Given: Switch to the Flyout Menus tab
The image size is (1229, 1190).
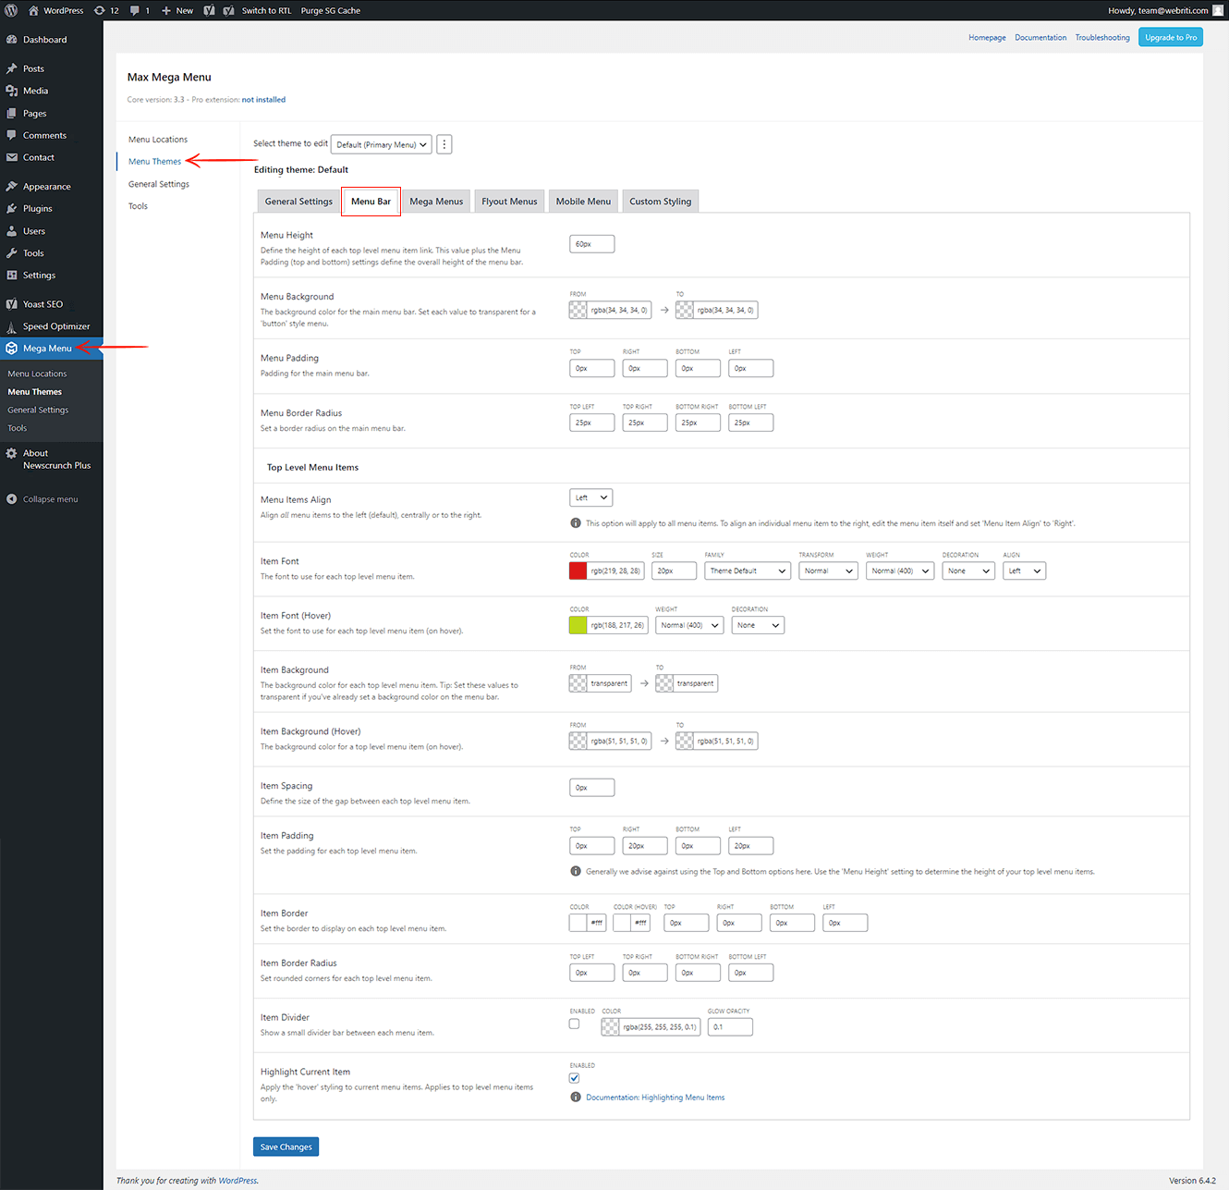Looking at the screenshot, I should (509, 202).
